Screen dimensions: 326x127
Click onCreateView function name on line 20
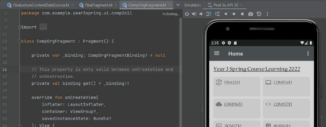click(80, 98)
